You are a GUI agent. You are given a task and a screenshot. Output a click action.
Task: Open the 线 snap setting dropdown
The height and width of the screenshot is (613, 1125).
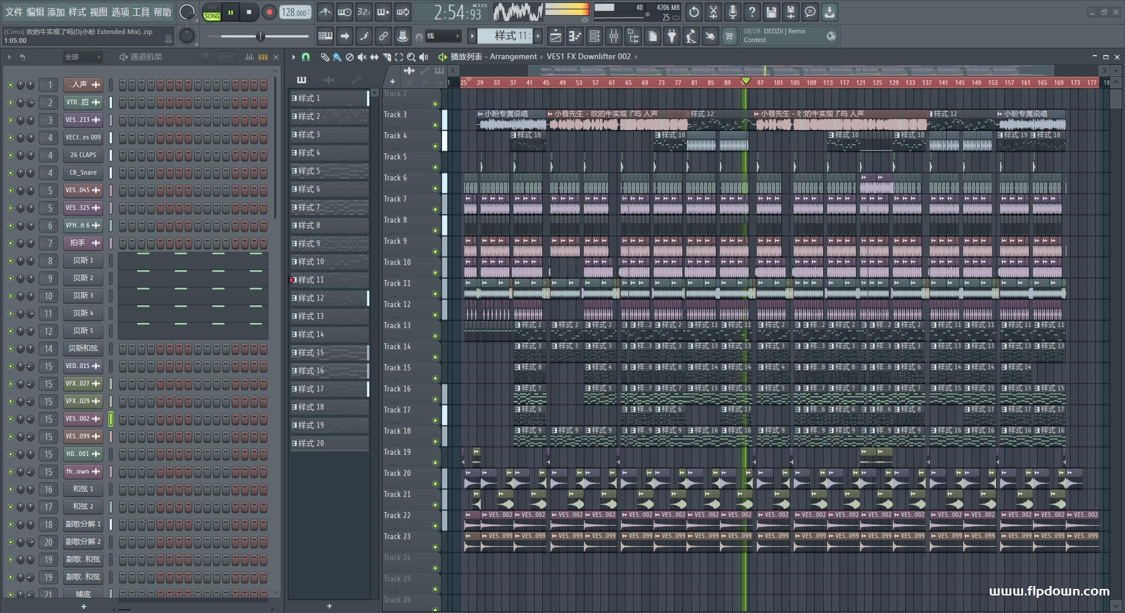click(442, 36)
